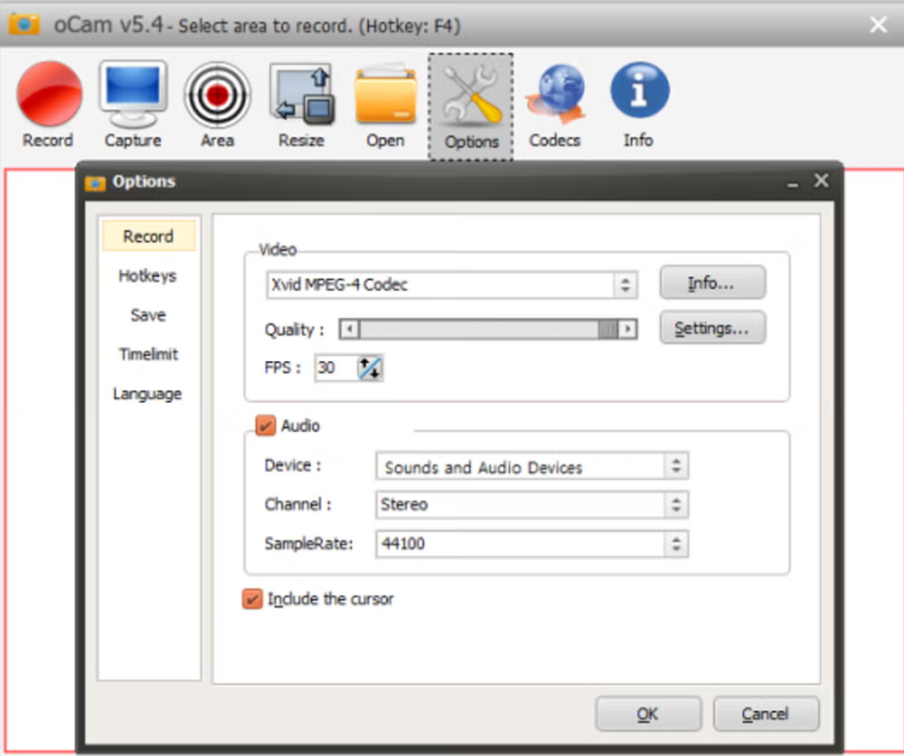
Task: Start recording with the red Record icon
Action: [49, 94]
